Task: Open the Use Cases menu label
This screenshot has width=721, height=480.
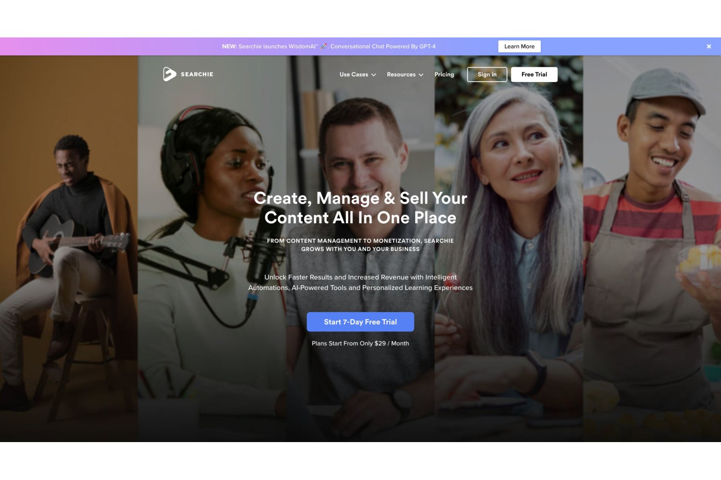Action: tap(354, 74)
